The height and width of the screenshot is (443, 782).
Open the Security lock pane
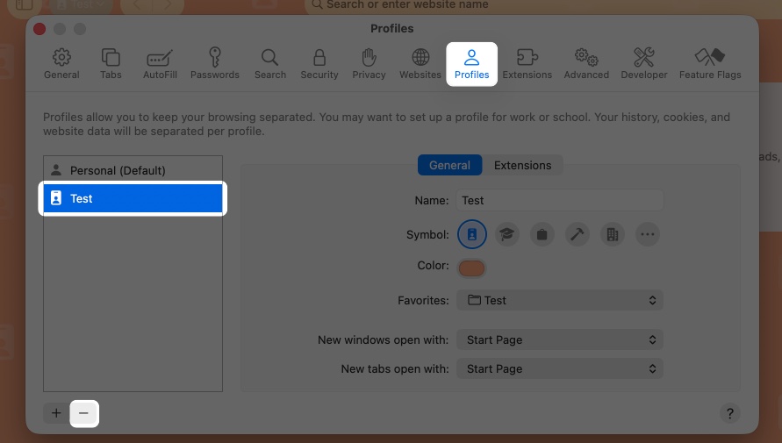point(319,64)
